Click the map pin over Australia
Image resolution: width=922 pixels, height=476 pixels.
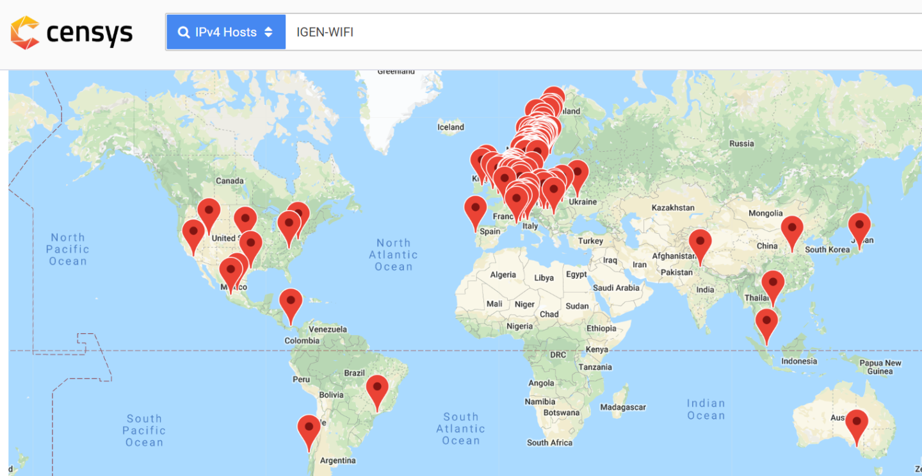(857, 427)
